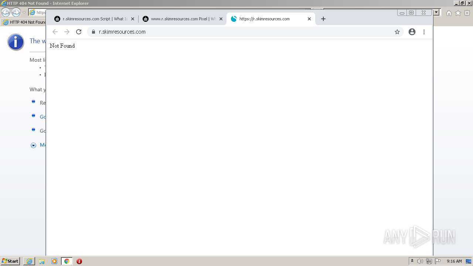Click Chrome's forward navigation arrow

(x=67, y=32)
